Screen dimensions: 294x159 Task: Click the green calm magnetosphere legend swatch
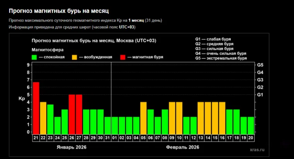pyautogui.click(x=34, y=57)
